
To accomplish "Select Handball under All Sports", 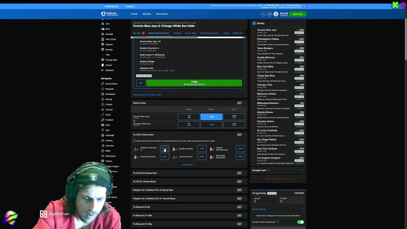I will coord(109,135).
